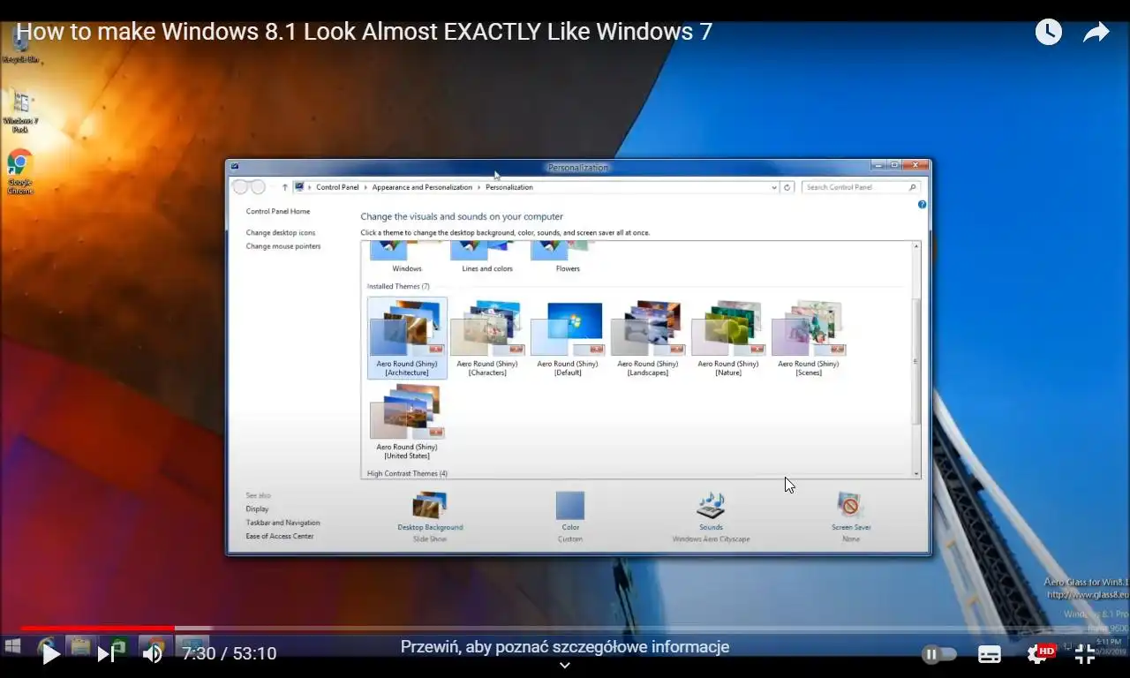Expand details with the chevron below 'Przewiń'

pyautogui.click(x=565, y=666)
